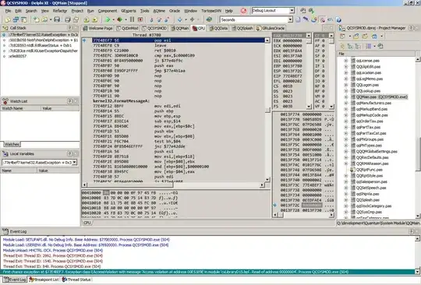The width and height of the screenshot is (421, 285).
Task: Click the Add File to Project icon
Action: 87,19
